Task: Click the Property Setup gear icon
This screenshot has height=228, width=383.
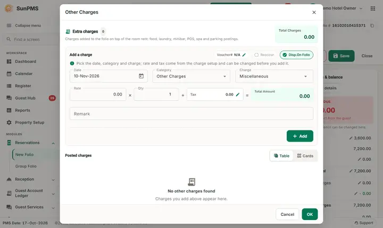Action: 9,122
